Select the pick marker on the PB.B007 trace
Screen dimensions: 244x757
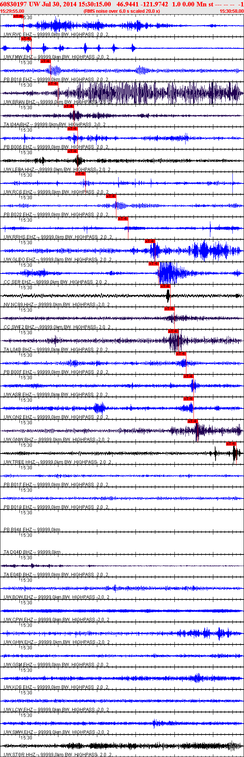pyautogui.click(x=181, y=354)
